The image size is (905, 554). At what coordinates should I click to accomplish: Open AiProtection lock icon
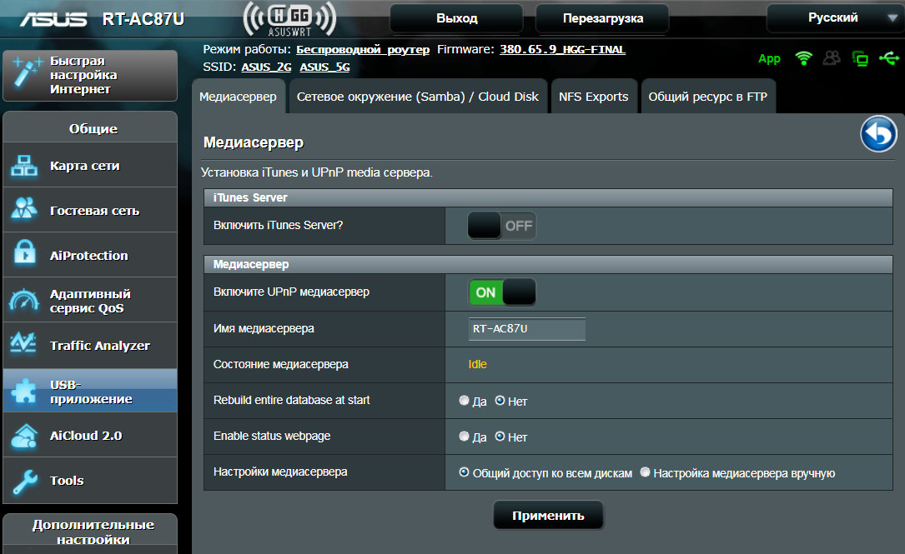[24, 256]
